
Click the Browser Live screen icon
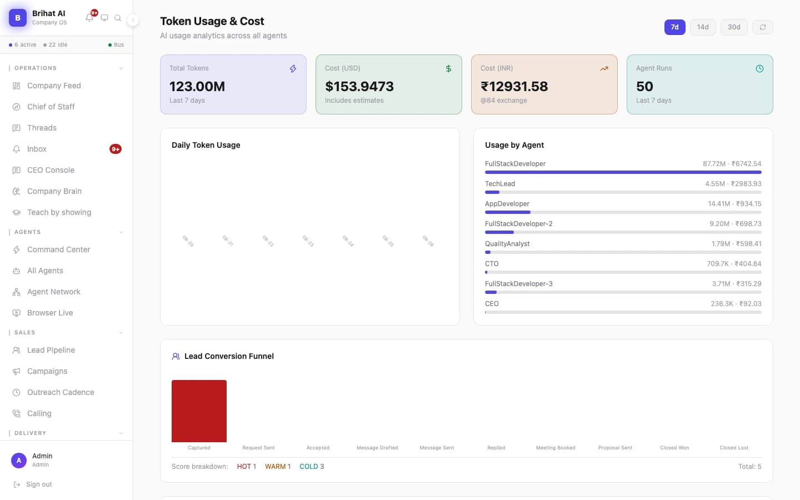pyautogui.click(x=17, y=313)
